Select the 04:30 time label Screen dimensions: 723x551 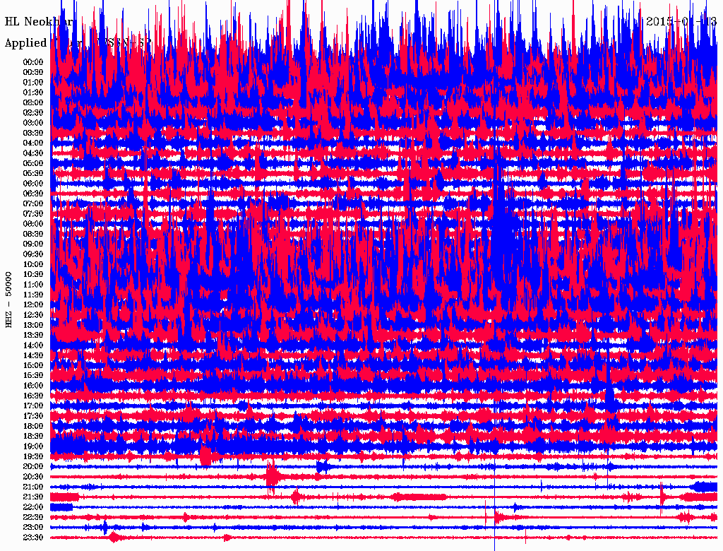pyautogui.click(x=33, y=153)
